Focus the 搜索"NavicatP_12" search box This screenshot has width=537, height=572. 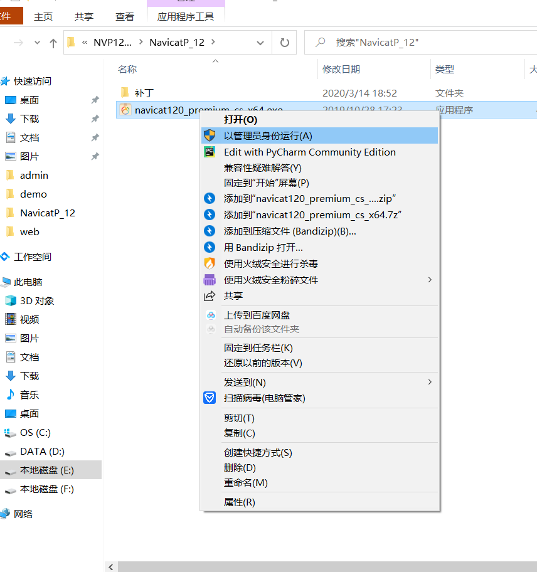click(420, 42)
